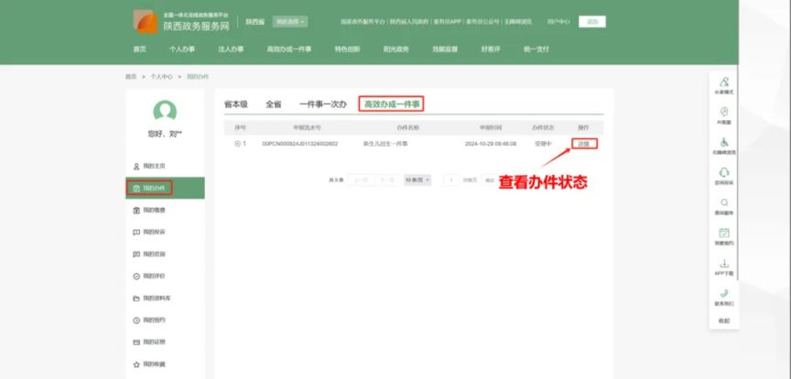Open the 国家政务服务平台 link
Viewport: 791px width, 379px height.
point(363,22)
